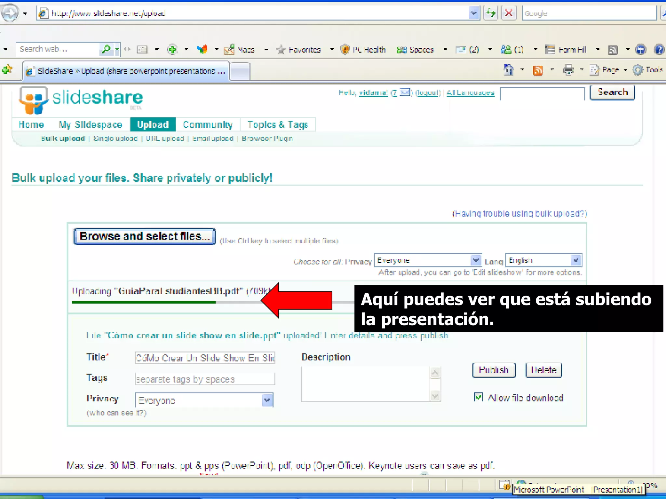
Task: Click the Print icon
Action: (x=568, y=70)
